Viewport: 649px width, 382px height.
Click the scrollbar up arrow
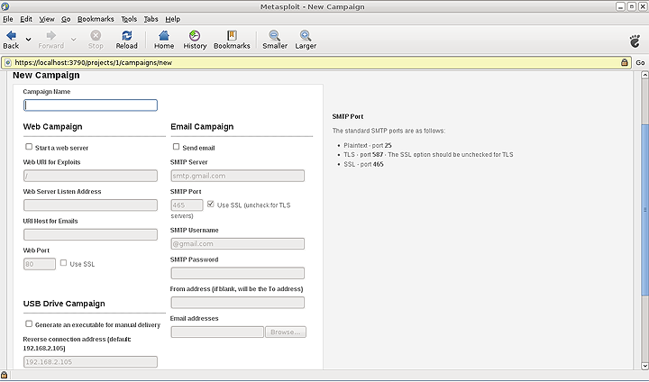644,75
